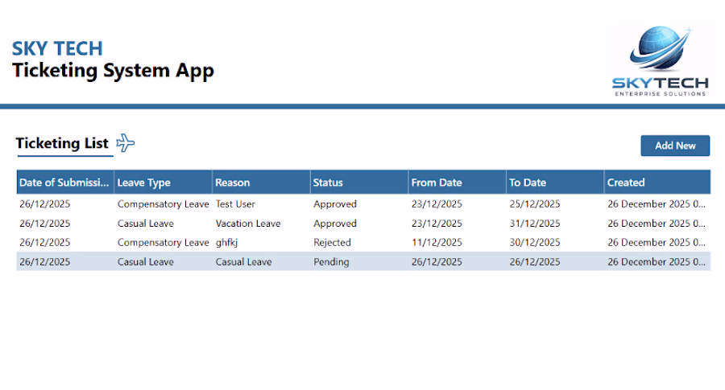Click the Add New button

675,146
